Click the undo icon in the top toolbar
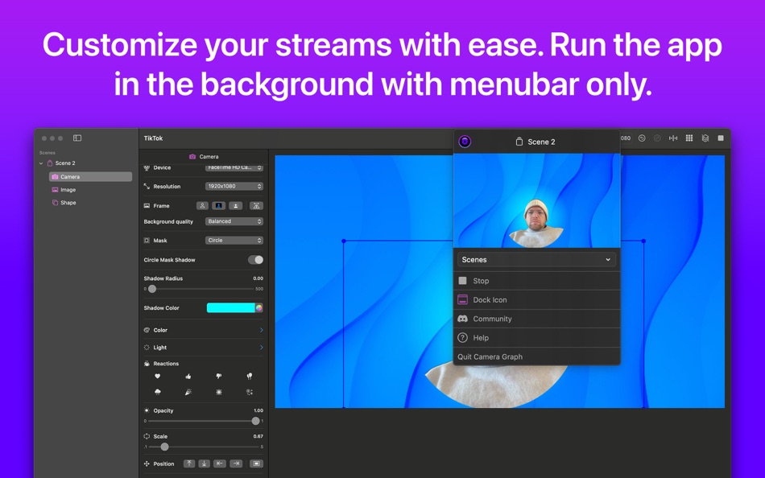Image resolution: width=765 pixels, height=478 pixels. click(642, 138)
